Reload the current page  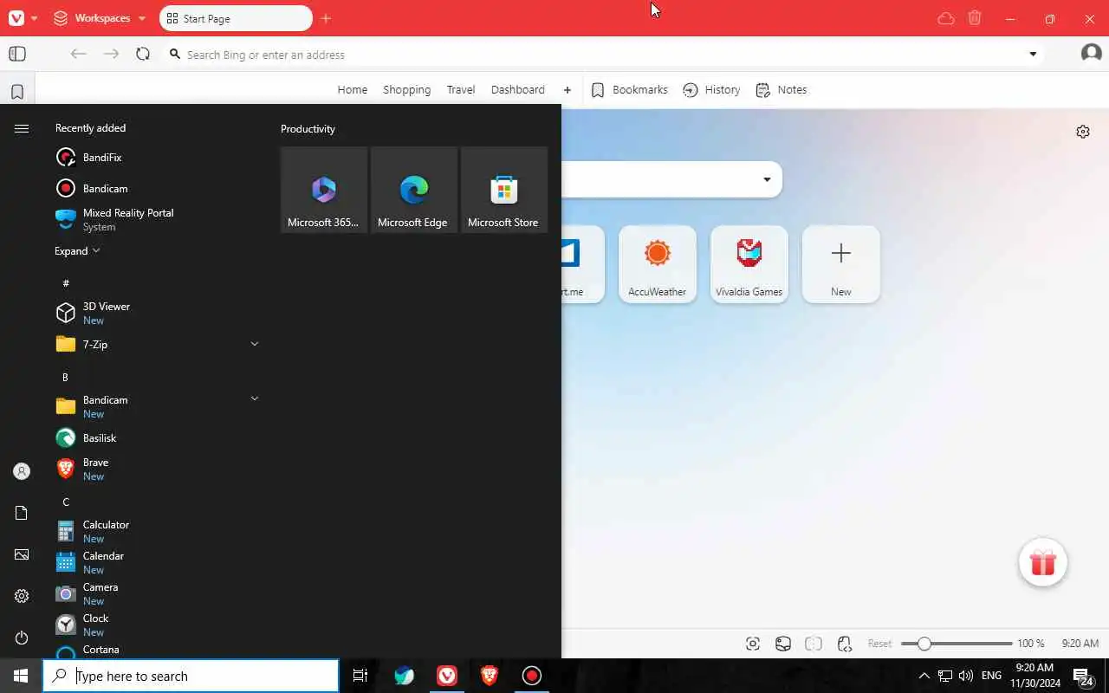click(143, 54)
